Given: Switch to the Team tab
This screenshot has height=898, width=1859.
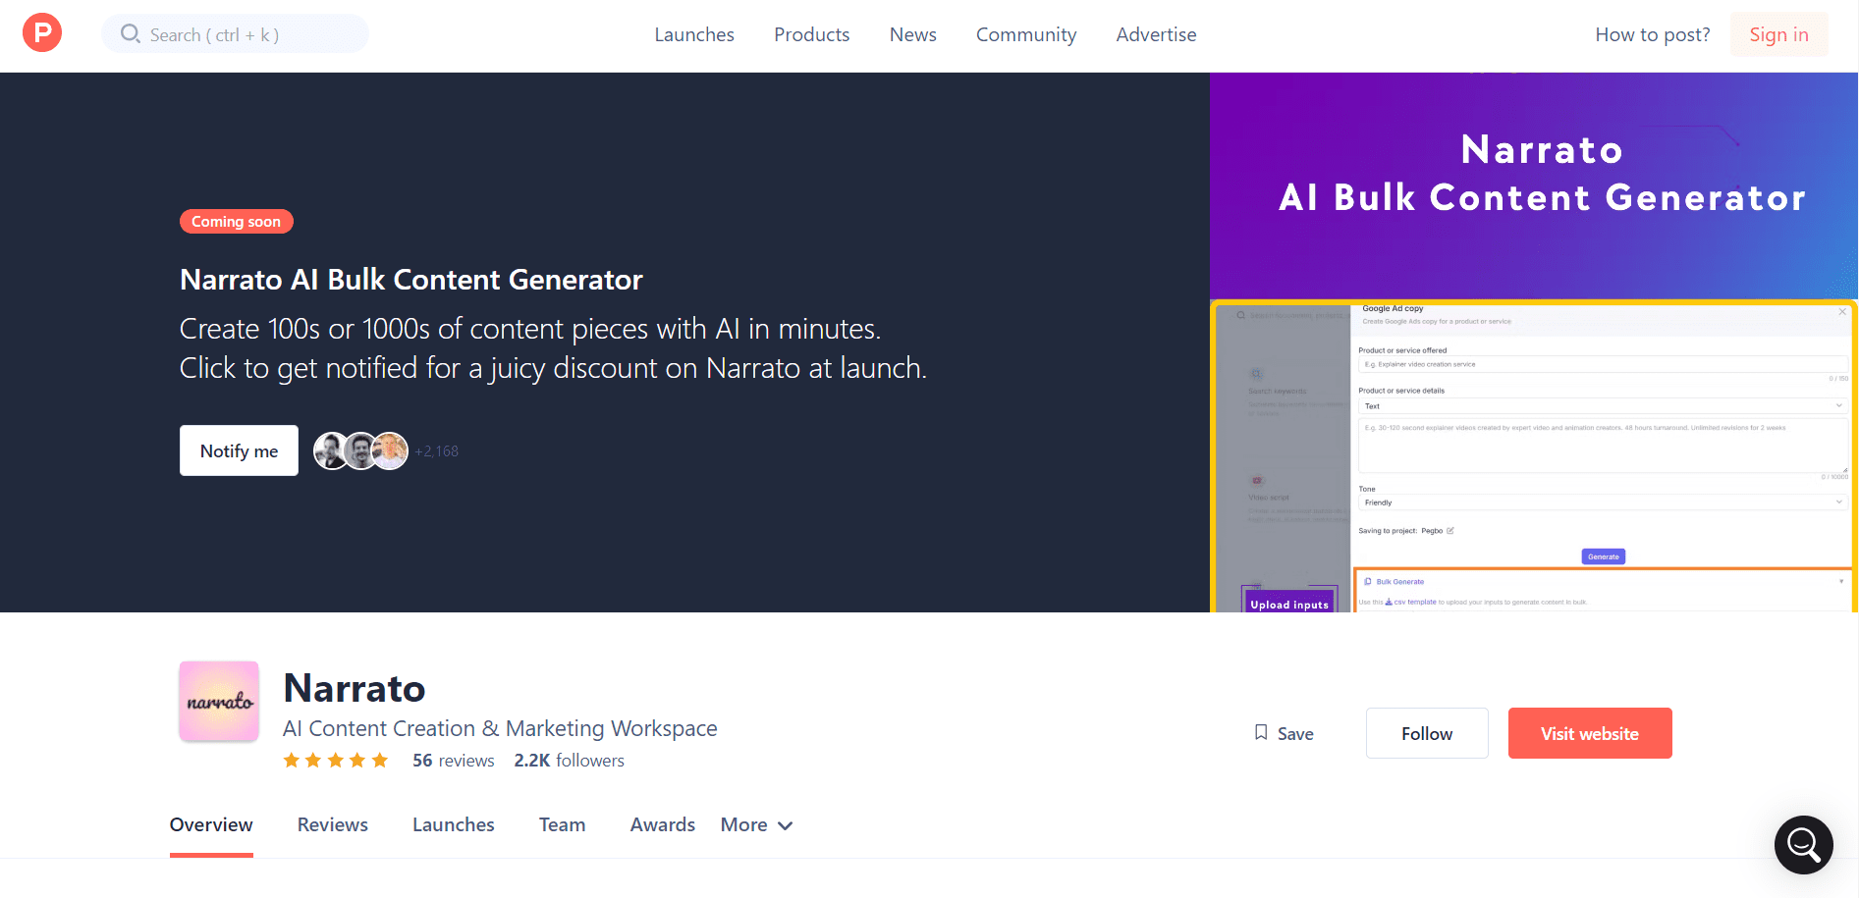Looking at the screenshot, I should (563, 825).
